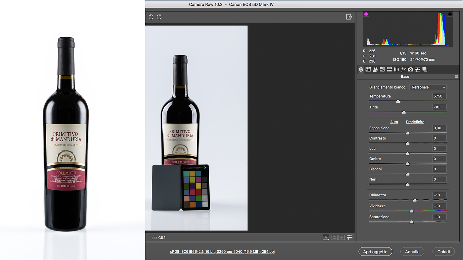463x260 pixels.
Task: Click the histogram graph
Action: (x=408, y=30)
